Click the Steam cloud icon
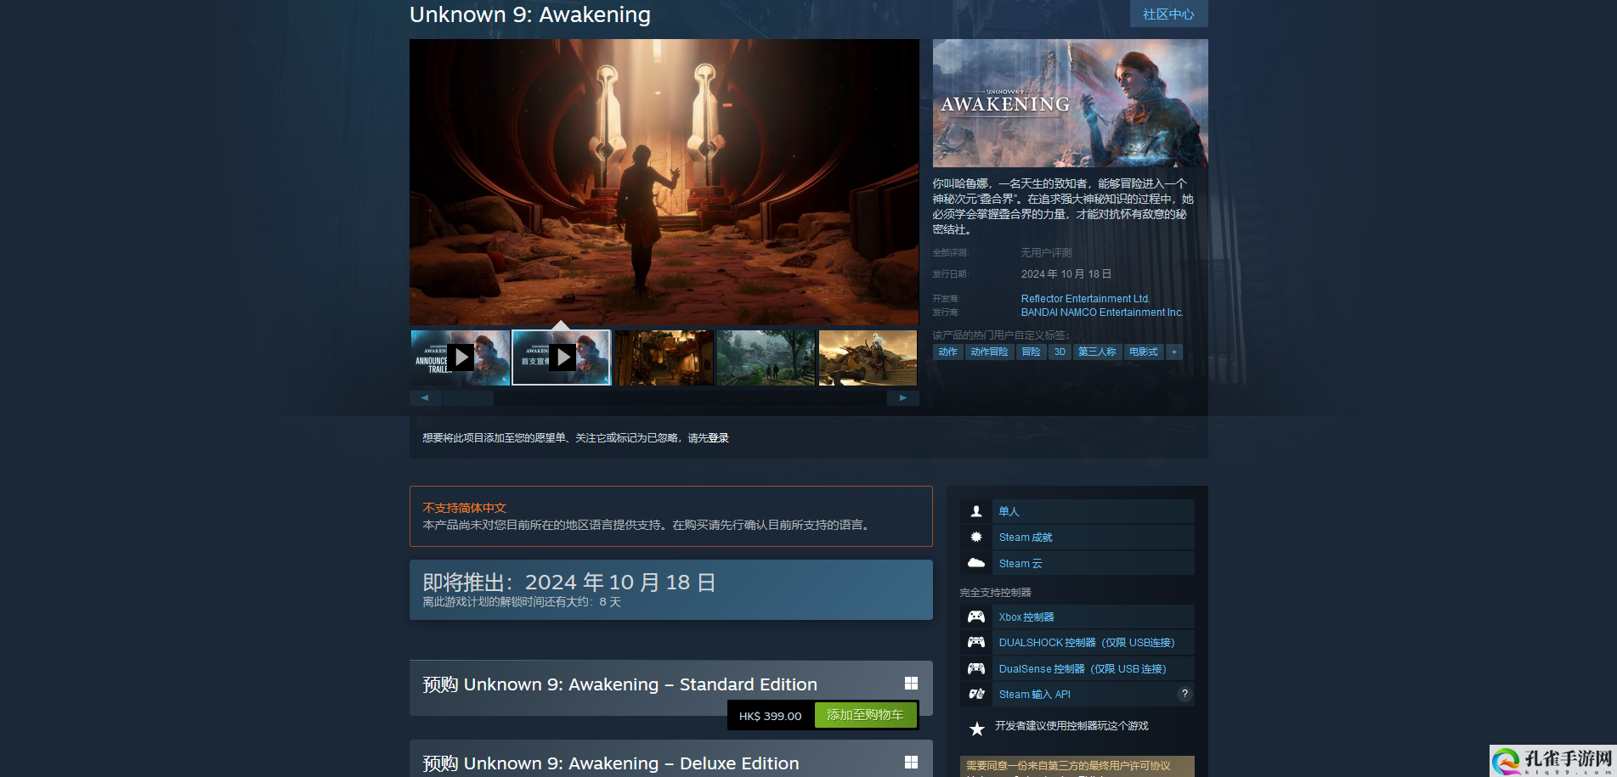Image resolution: width=1617 pixels, height=777 pixels. pyautogui.click(x=976, y=563)
